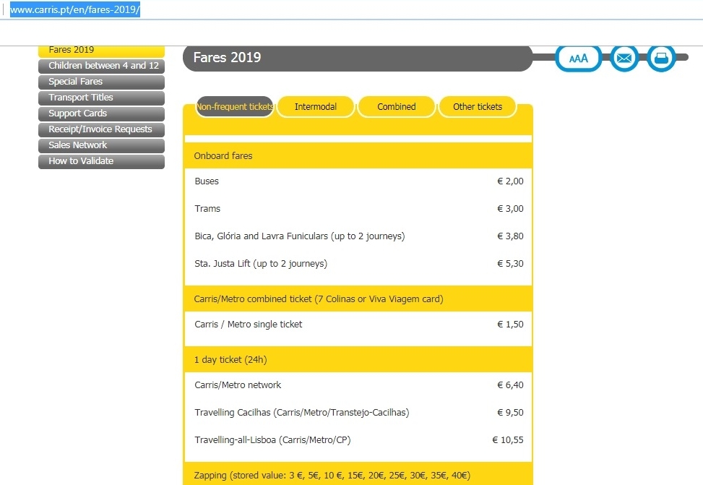Viewport: 703px width, 485px height.
Task: Click the Carris/Metro network row label
Action: [238, 385]
